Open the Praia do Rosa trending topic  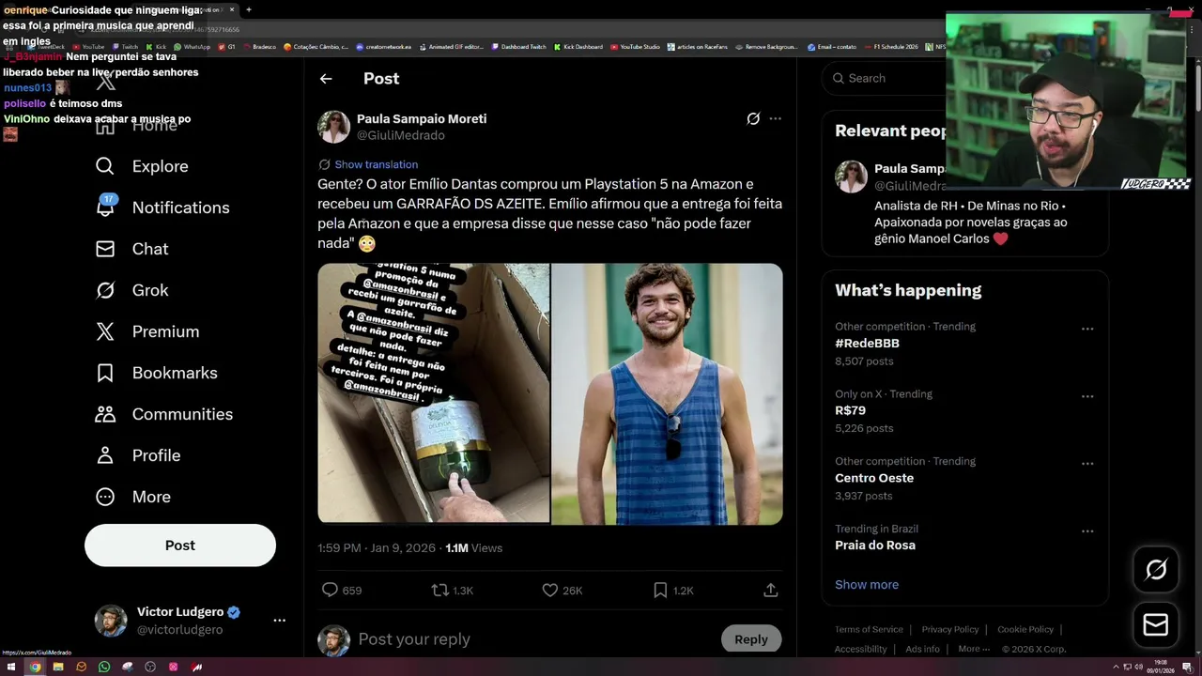click(875, 545)
